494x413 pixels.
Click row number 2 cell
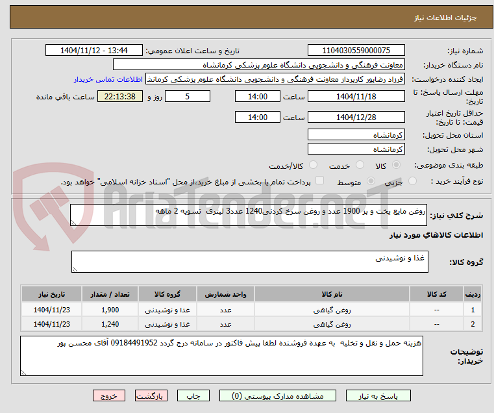(x=473, y=324)
